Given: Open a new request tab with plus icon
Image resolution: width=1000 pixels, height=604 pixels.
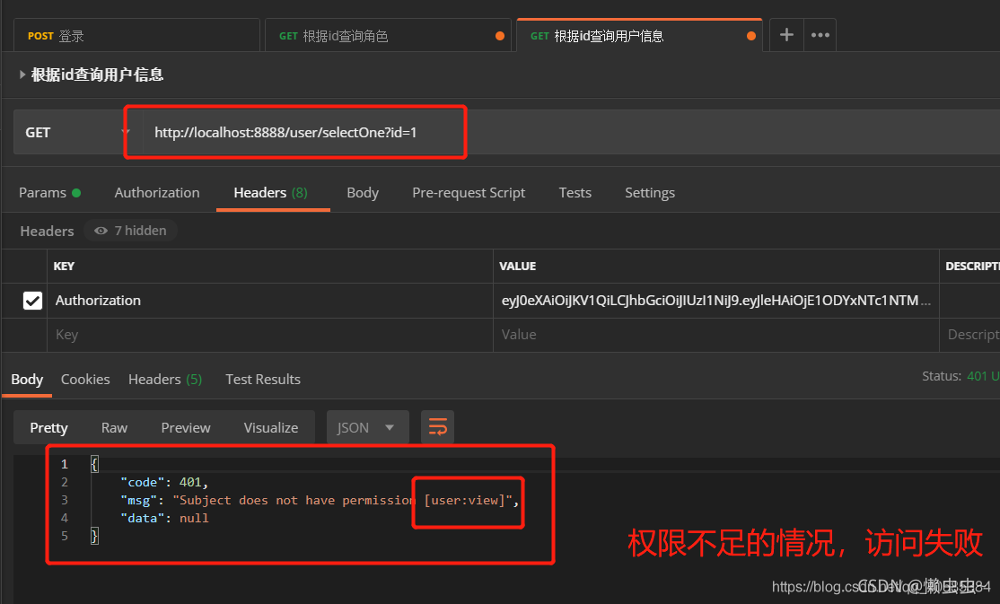Looking at the screenshot, I should 786,35.
